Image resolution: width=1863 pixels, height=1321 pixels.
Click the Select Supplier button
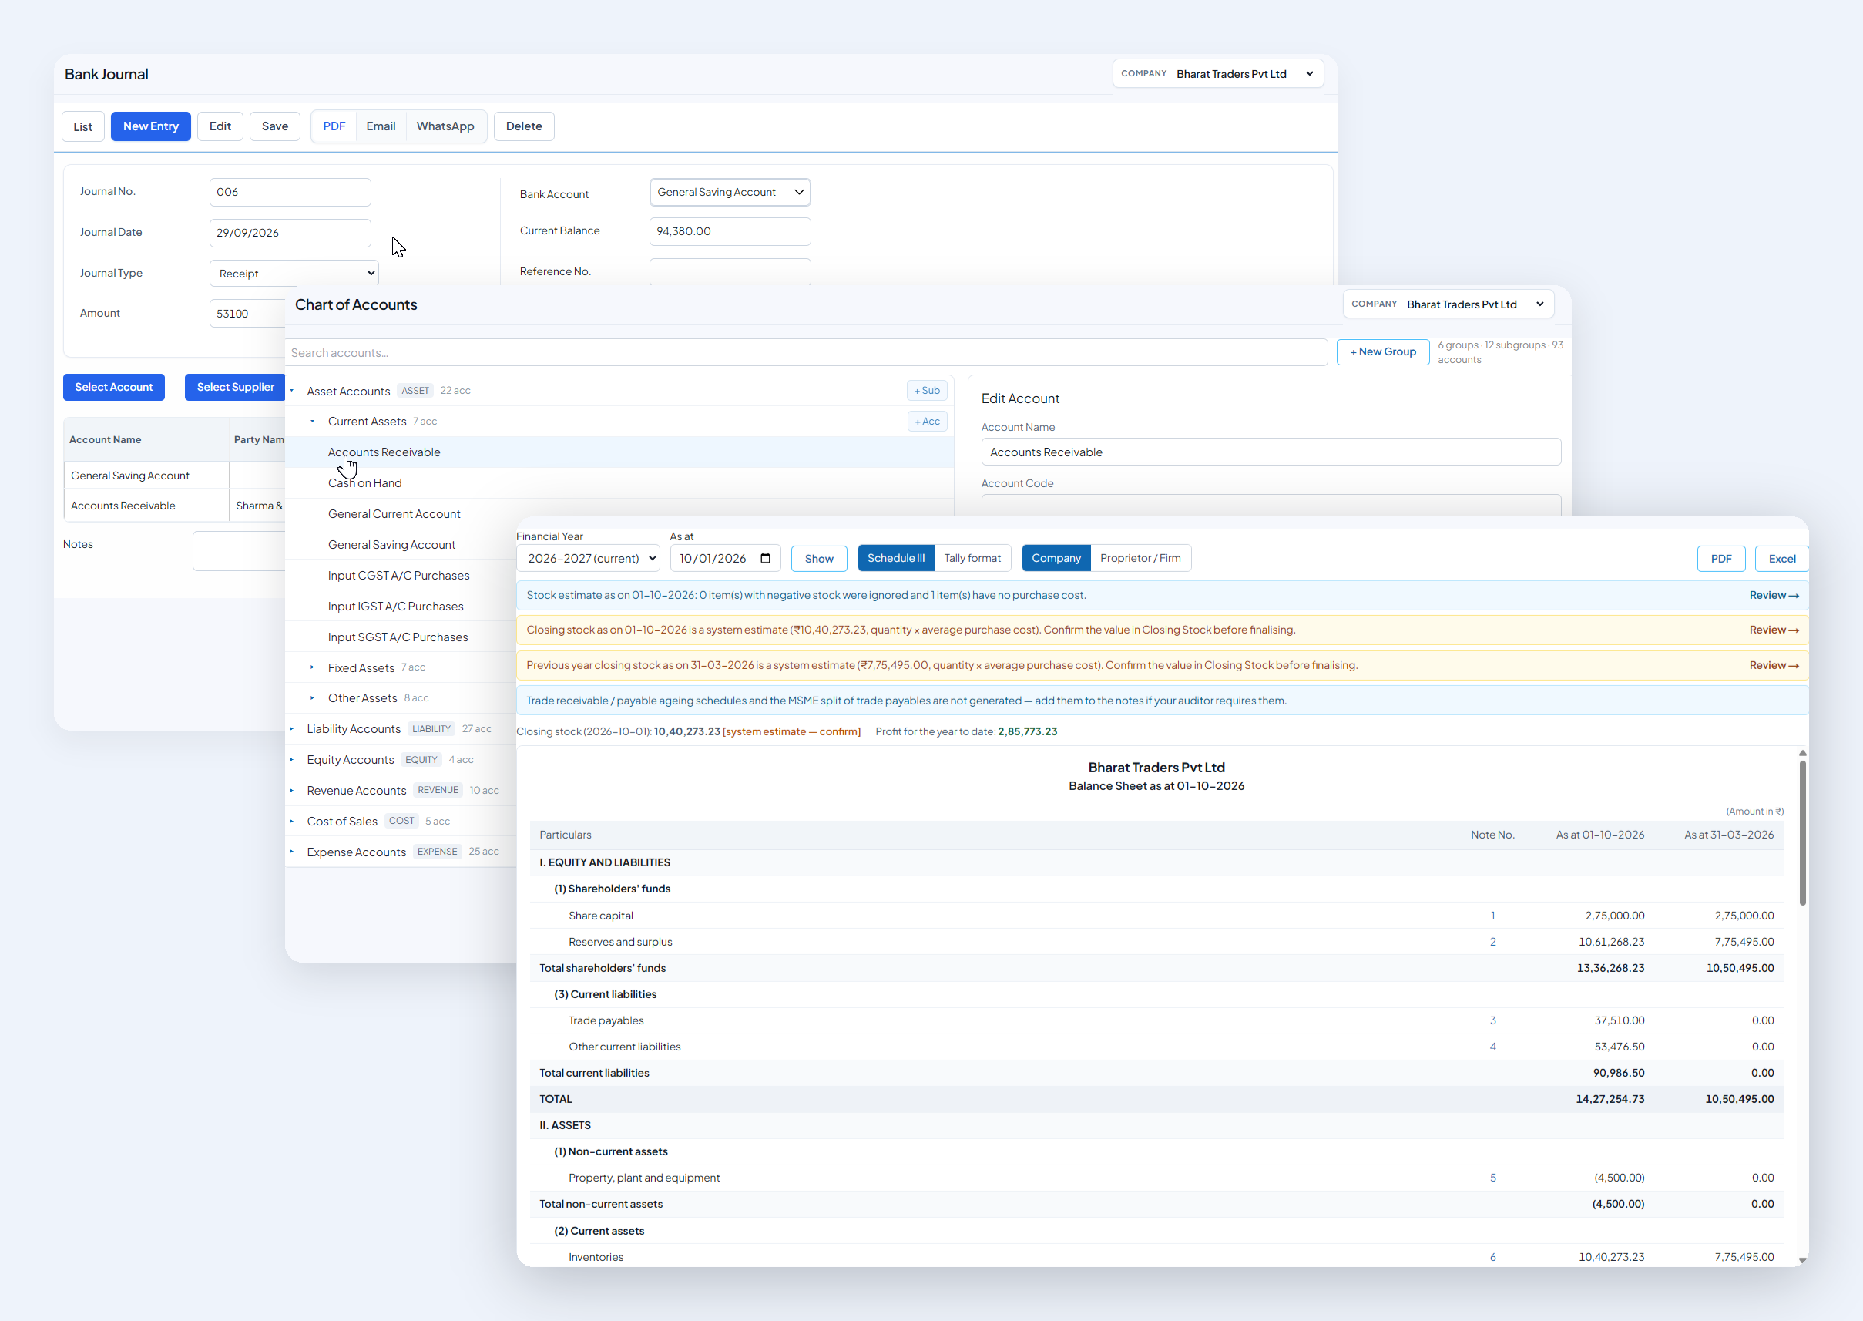tap(235, 387)
